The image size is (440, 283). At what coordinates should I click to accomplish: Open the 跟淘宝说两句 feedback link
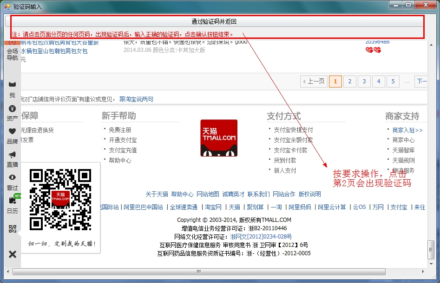[x=137, y=99]
